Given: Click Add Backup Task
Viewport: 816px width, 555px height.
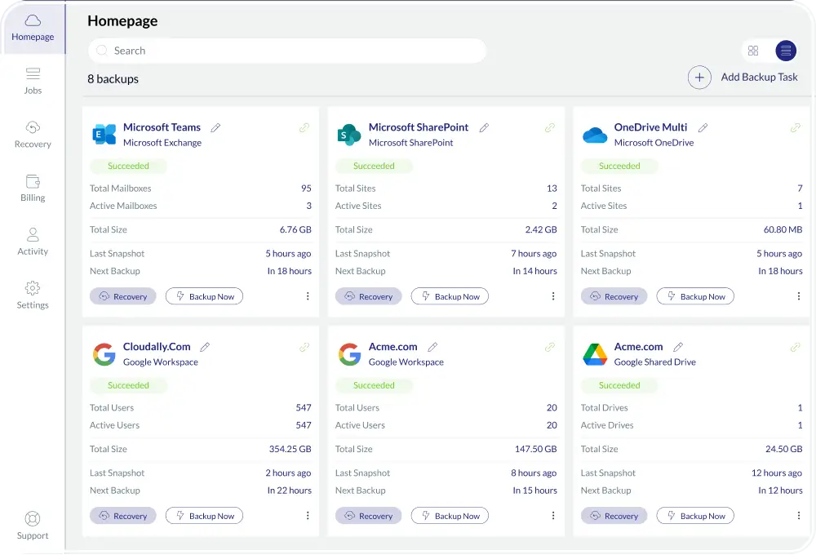Looking at the screenshot, I should click(760, 77).
